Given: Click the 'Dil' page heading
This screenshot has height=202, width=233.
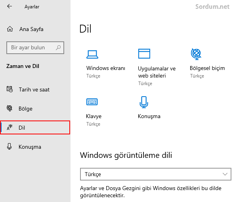Looking at the screenshot, I should click(86, 29).
